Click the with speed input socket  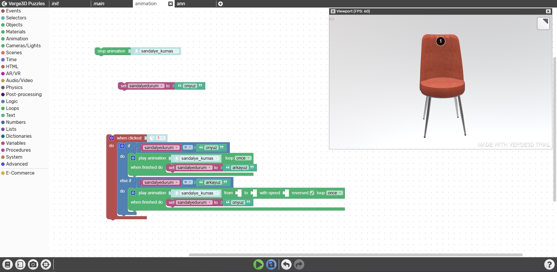286,193
